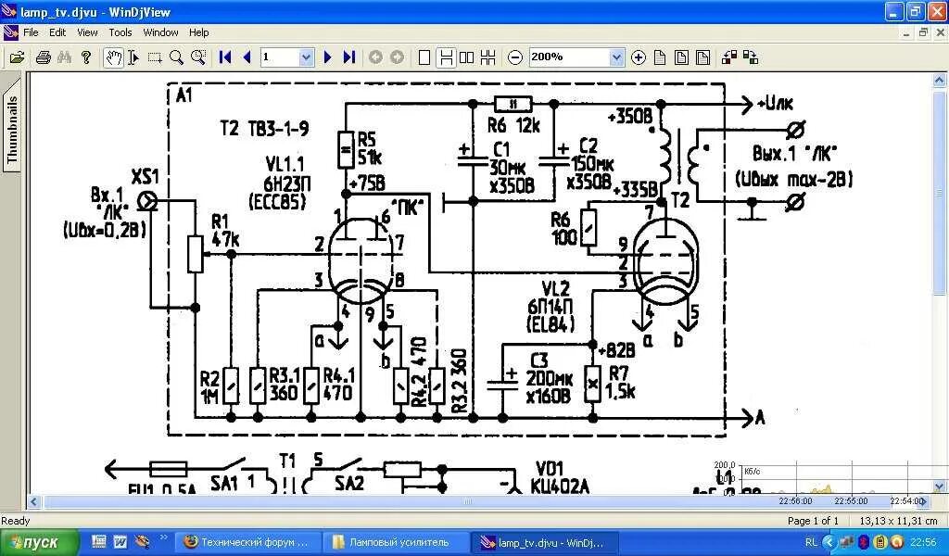The image size is (949, 556).
Task: Open the File menu
Action: click(x=31, y=32)
